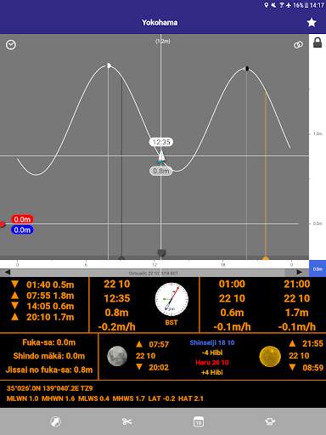The height and width of the screenshot is (435, 326).
Task: Open the calendar icon
Action: pyautogui.click(x=199, y=421)
